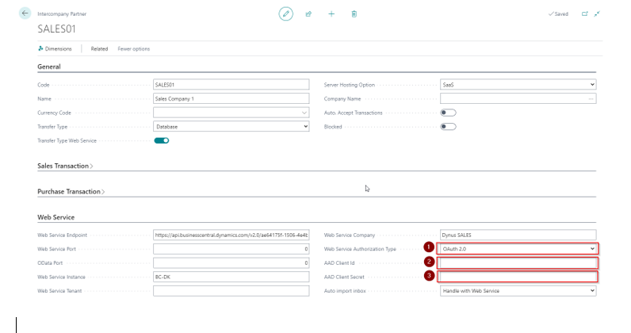
Task: Open page in new window icon
Action: [584, 13]
